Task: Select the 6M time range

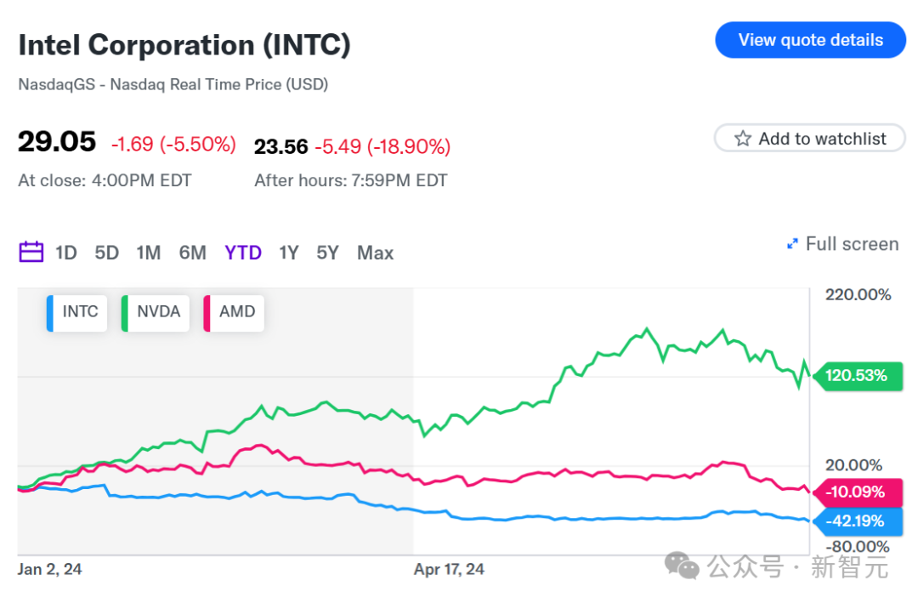Action: click(193, 253)
